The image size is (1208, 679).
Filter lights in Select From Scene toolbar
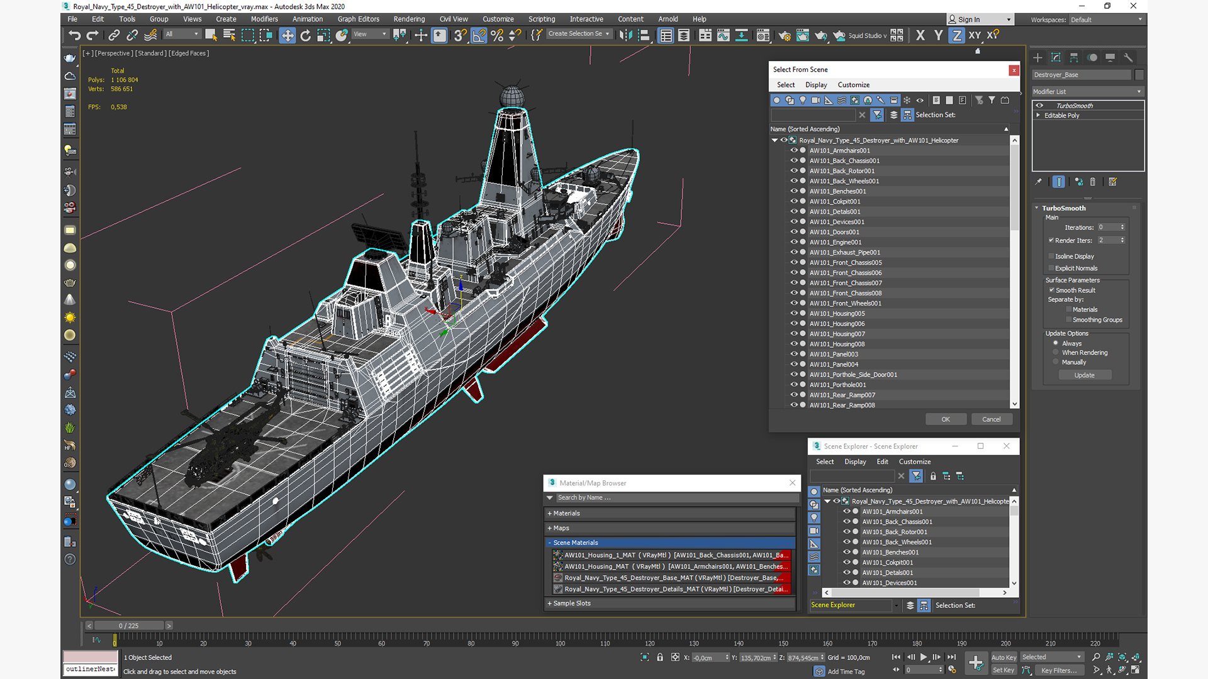803,100
